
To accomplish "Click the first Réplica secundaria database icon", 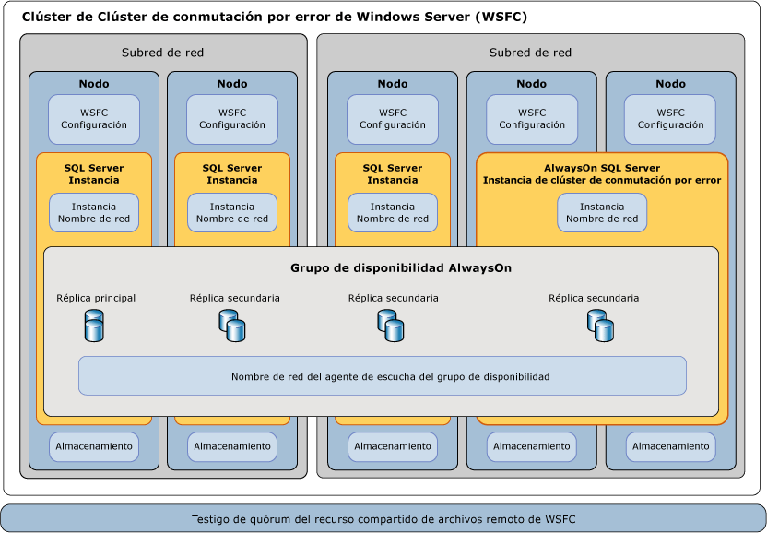I will coord(231,326).
